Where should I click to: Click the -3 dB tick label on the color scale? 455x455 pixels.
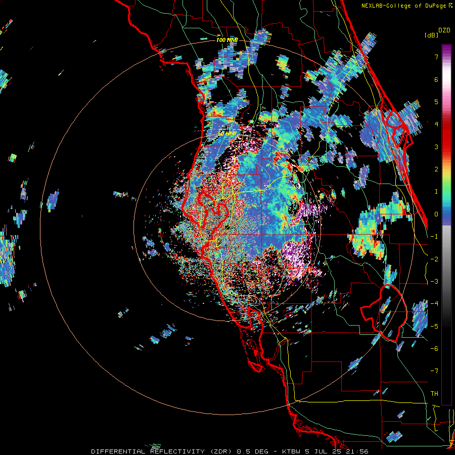coord(434,282)
